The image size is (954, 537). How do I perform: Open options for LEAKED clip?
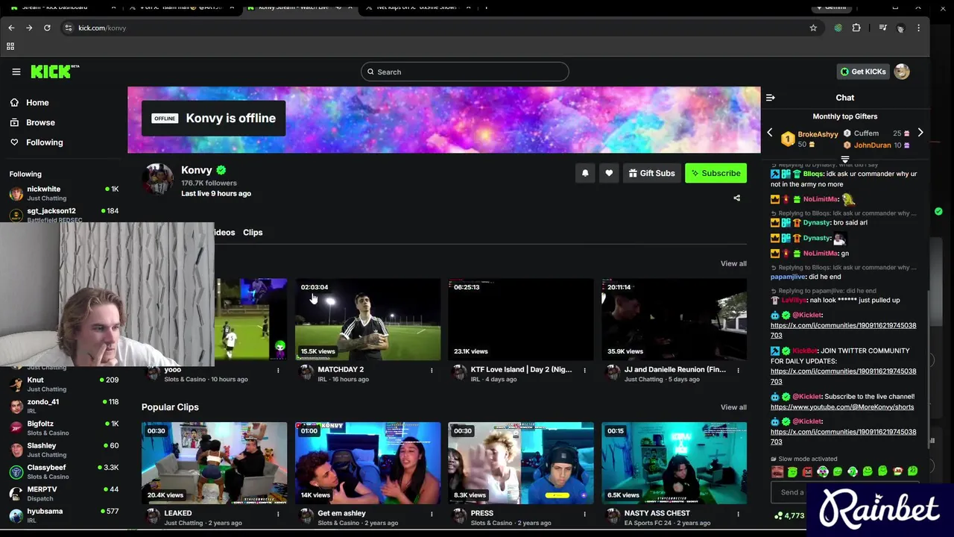[278, 514]
